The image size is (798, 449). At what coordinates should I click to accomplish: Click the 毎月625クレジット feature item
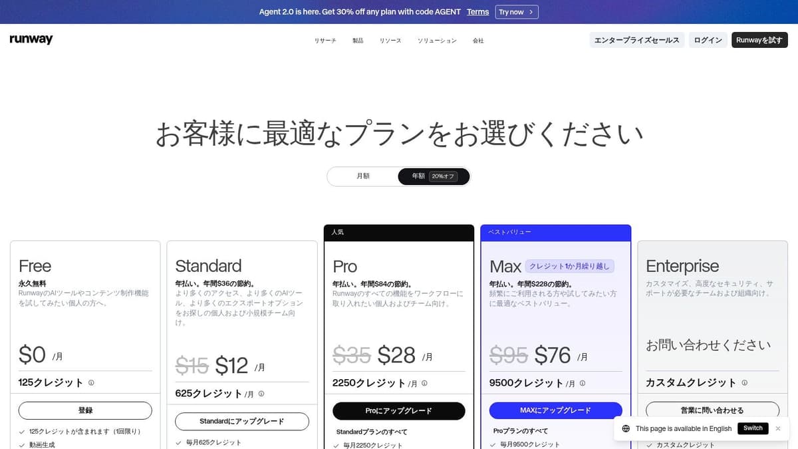(214, 442)
